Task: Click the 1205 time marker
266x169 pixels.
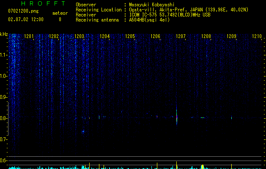Action: point(130,36)
